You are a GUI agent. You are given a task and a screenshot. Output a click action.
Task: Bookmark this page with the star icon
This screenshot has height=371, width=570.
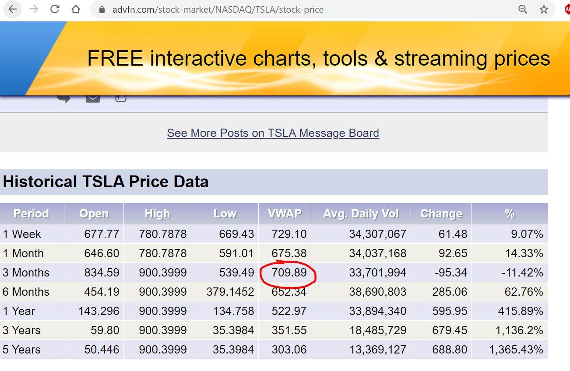point(544,9)
